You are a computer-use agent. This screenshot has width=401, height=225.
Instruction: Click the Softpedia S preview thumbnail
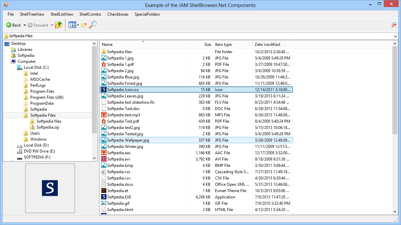(50, 188)
